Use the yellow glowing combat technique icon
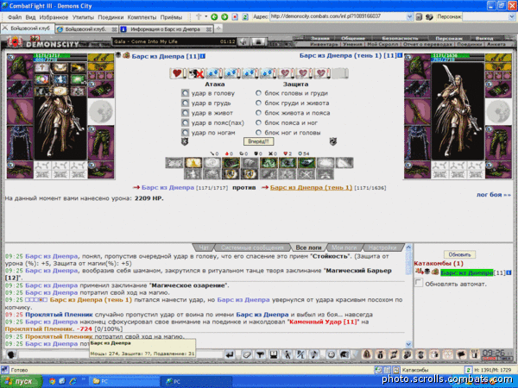The width and height of the screenshot is (518, 388). click(193, 163)
